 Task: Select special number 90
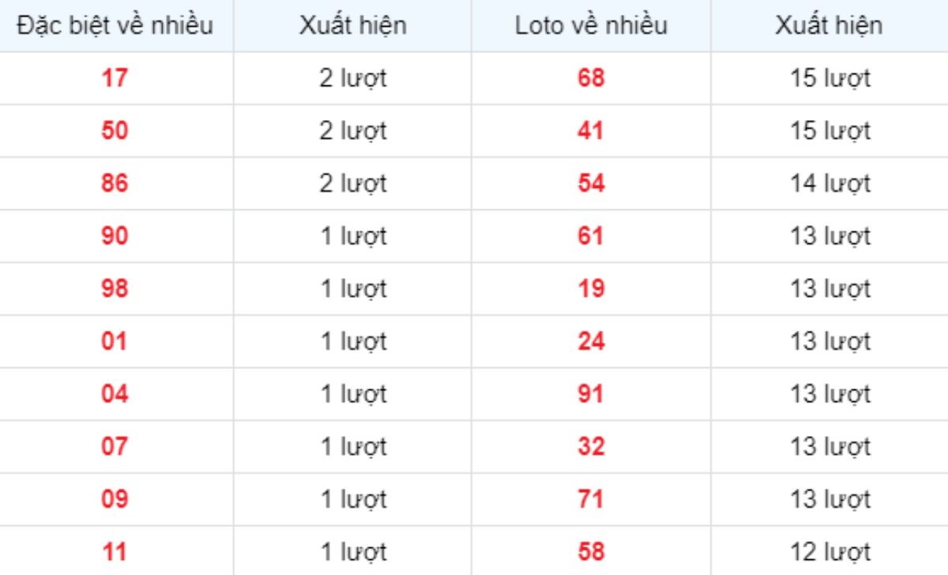pos(115,236)
